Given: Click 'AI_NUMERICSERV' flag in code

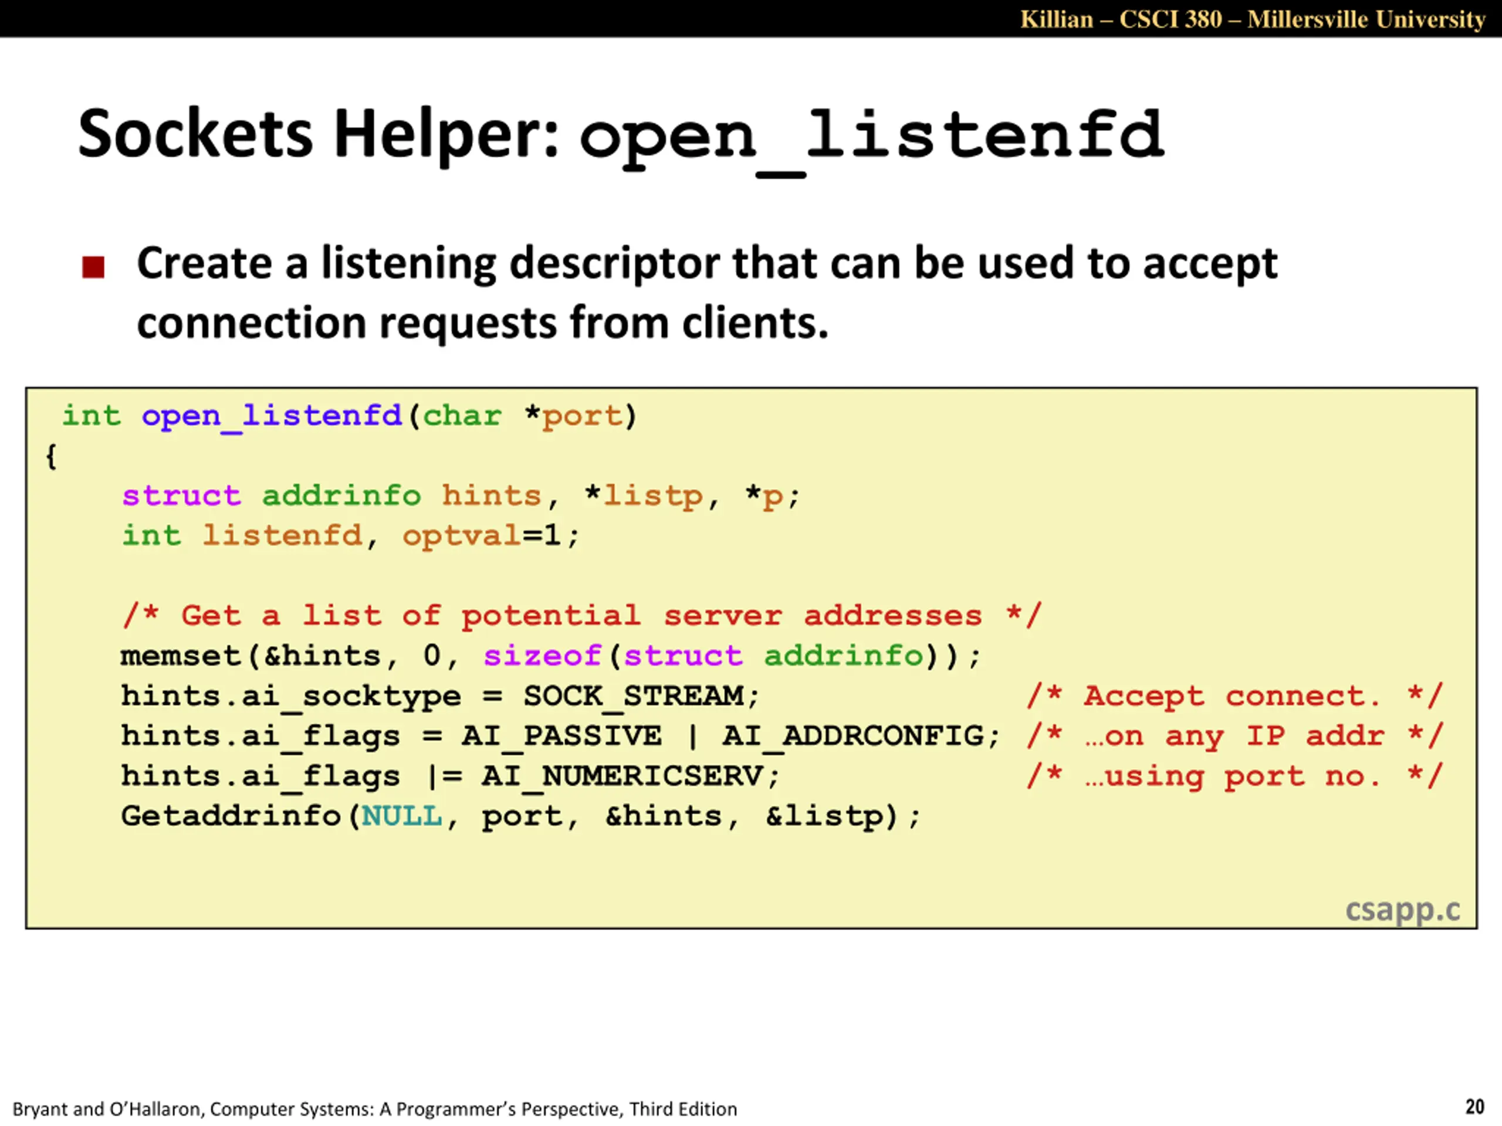Looking at the screenshot, I should click(623, 776).
